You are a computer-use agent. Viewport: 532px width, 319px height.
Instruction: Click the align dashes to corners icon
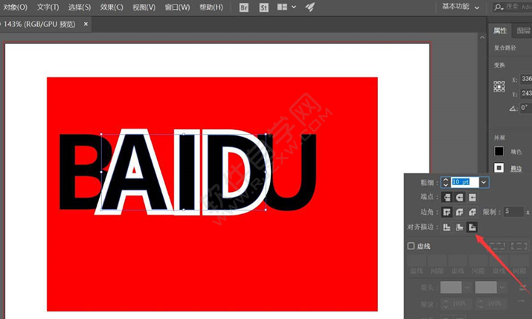[519, 246]
